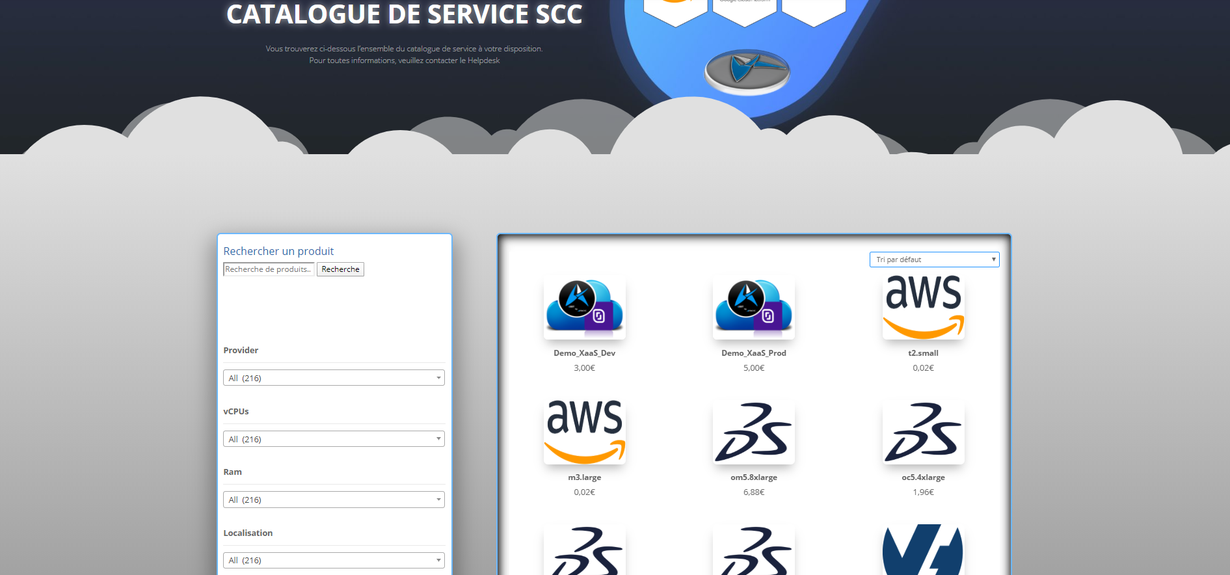Open the Demo_XaaS_Prod product image

click(x=754, y=306)
